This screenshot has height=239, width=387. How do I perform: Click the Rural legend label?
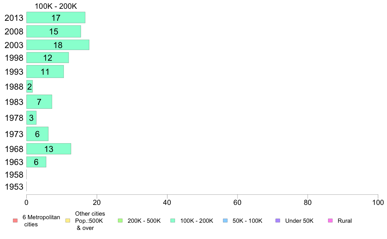click(345, 221)
